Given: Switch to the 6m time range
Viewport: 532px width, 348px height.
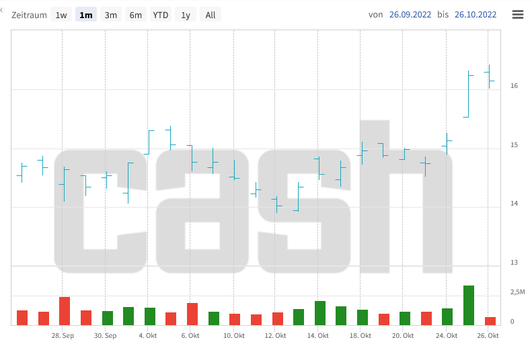Looking at the screenshot, I should point(136,15).
